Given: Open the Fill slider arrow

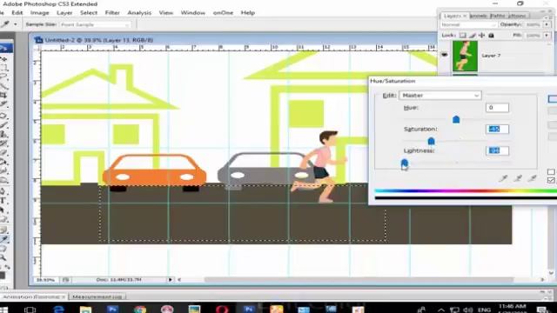Looking at the screenshot, I should [x=547, y=35].
